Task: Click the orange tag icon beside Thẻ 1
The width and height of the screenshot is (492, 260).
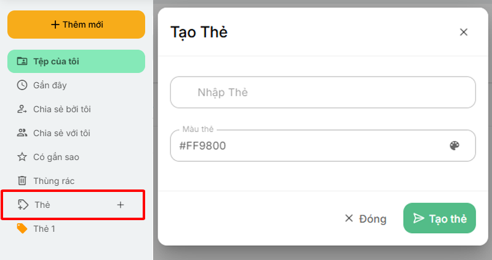Action: pos(22,229)
